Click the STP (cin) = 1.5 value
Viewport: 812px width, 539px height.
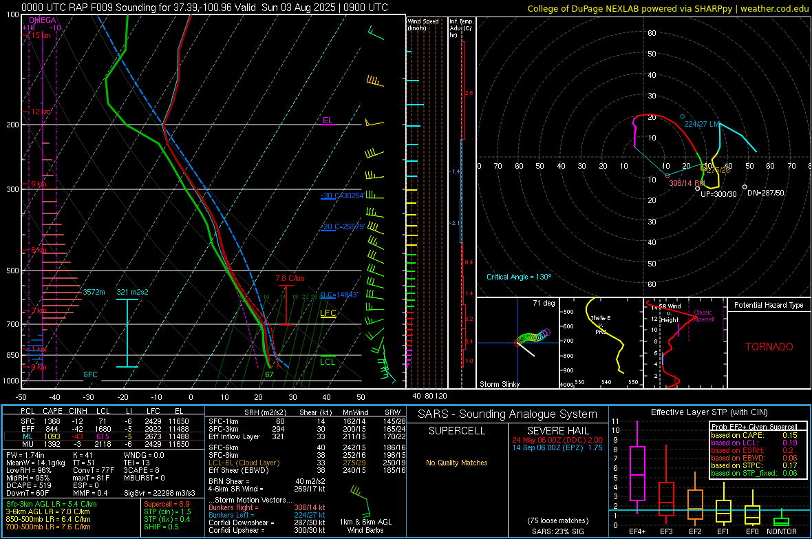tap(167, 511)
